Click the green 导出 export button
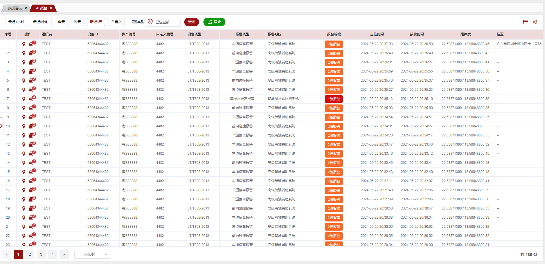This screenshot has height=264, width=545. point(214,22)
